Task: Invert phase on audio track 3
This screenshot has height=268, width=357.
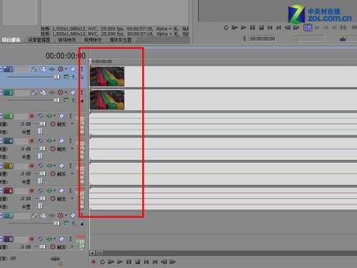Action: 41,116
